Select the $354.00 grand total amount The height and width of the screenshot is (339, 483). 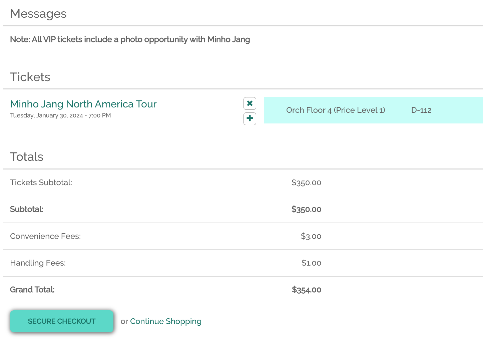click(x=307, y=290)
